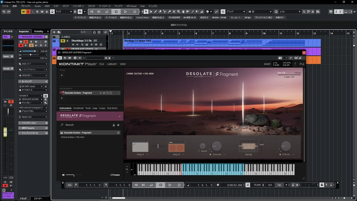Select the Zoom magnifier tool
This screenshot has height=201, width=357.
click(178, 12)
